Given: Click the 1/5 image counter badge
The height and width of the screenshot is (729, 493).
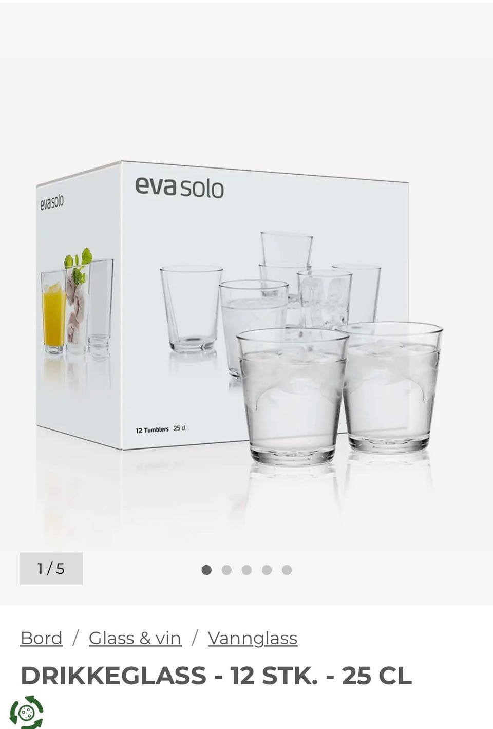Looking at the screenshot, I should (x=51, y=569).
